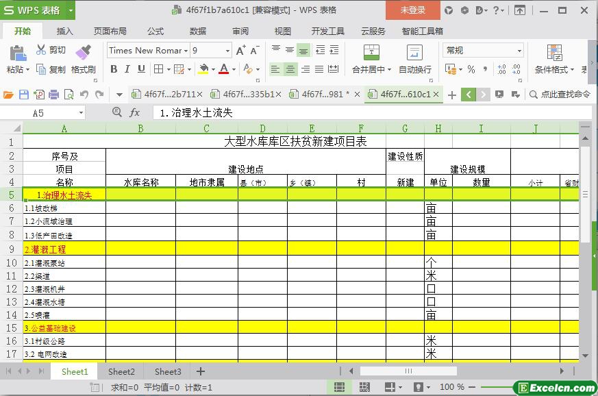Click the 未登录 login button

412,10
